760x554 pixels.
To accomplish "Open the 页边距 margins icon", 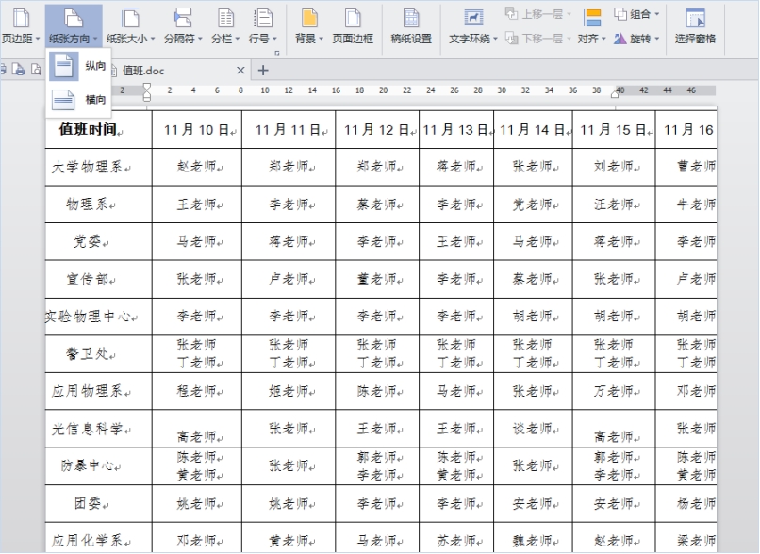I will [21, 19].
